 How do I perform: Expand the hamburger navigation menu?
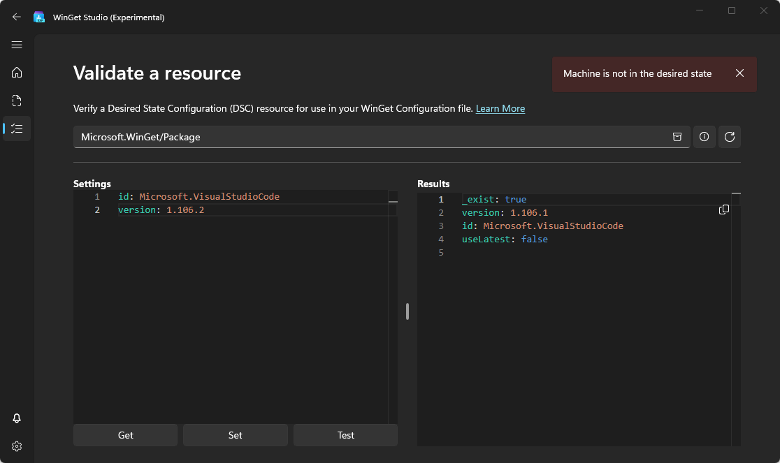pos(17,45)
